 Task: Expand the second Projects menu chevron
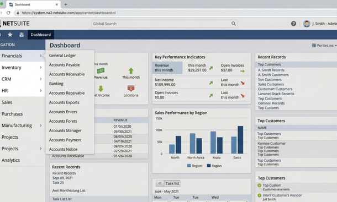tap(41, 149)
